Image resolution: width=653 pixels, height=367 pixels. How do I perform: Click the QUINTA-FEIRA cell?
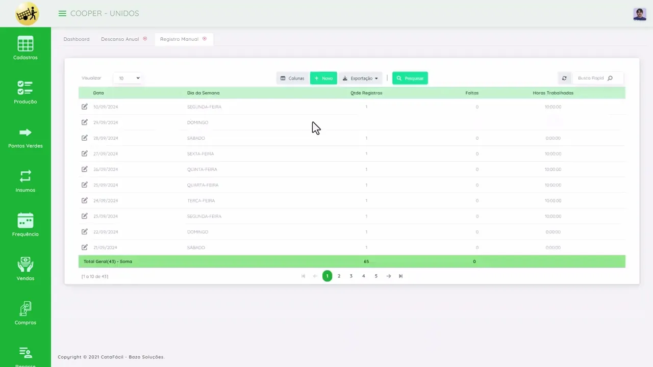(202, 169)
